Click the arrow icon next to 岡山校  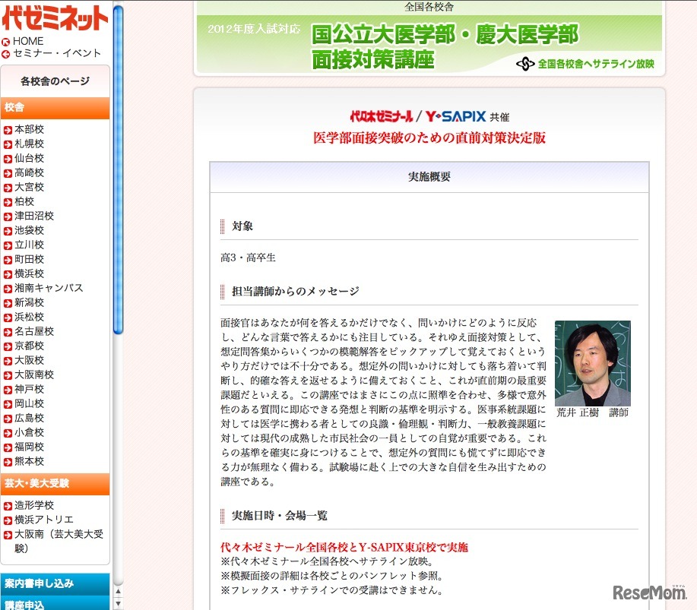8,405
